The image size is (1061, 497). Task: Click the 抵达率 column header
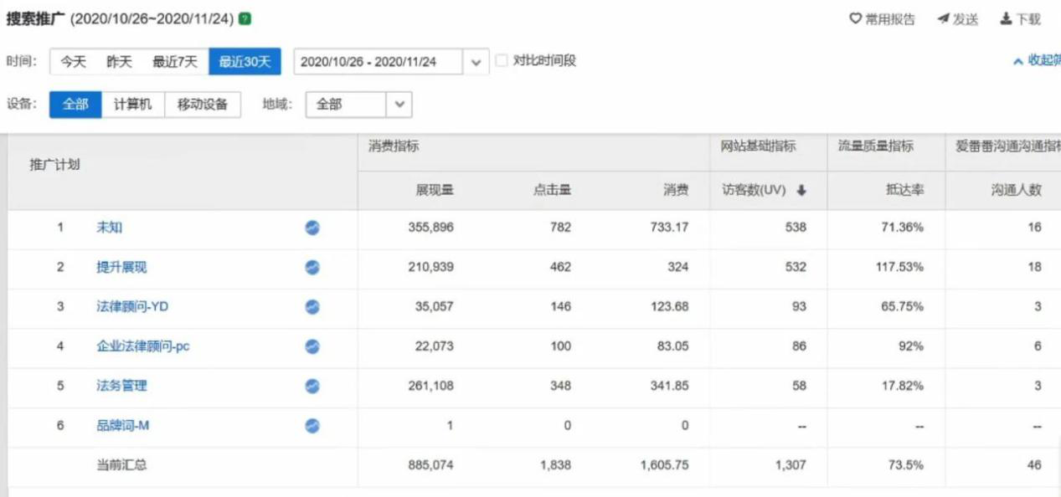pos(904,191)
